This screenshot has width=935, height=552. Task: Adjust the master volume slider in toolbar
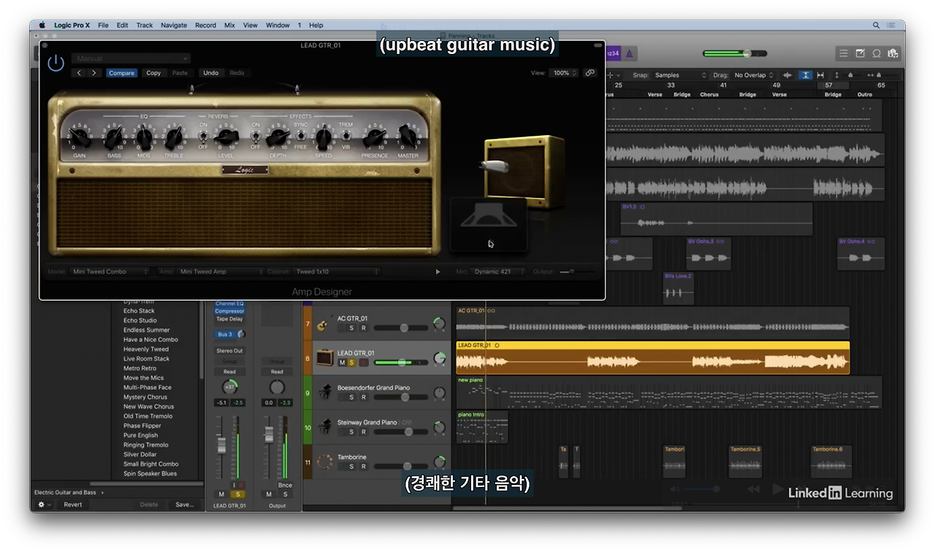tap(735, 53)
